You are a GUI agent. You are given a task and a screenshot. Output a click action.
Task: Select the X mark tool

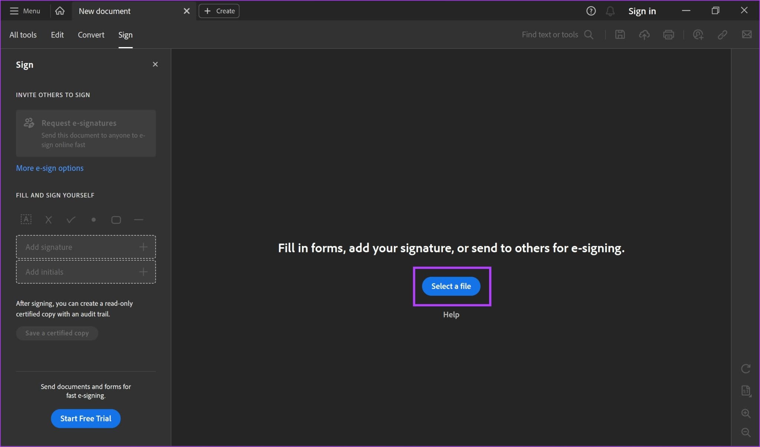pos(49,219)
